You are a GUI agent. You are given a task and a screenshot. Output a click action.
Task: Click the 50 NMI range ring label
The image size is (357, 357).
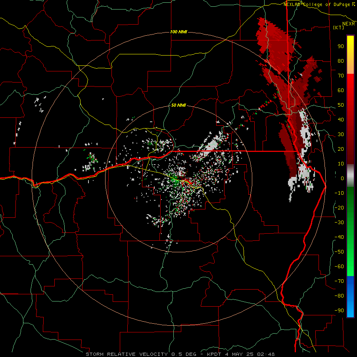tap(178, 105)
